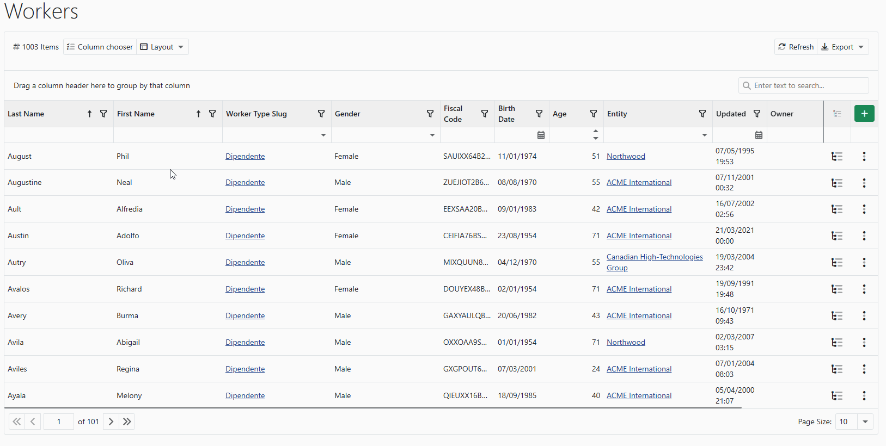Open the Column chooser
Image resolution: width=886 pixels, height=446 pixels.
100,47
